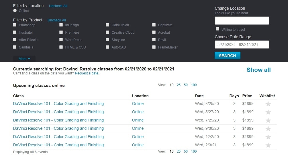Click Online location for 9/30/20 class
The height and width of the screenshot is (158, 288).
click(138, 128)
